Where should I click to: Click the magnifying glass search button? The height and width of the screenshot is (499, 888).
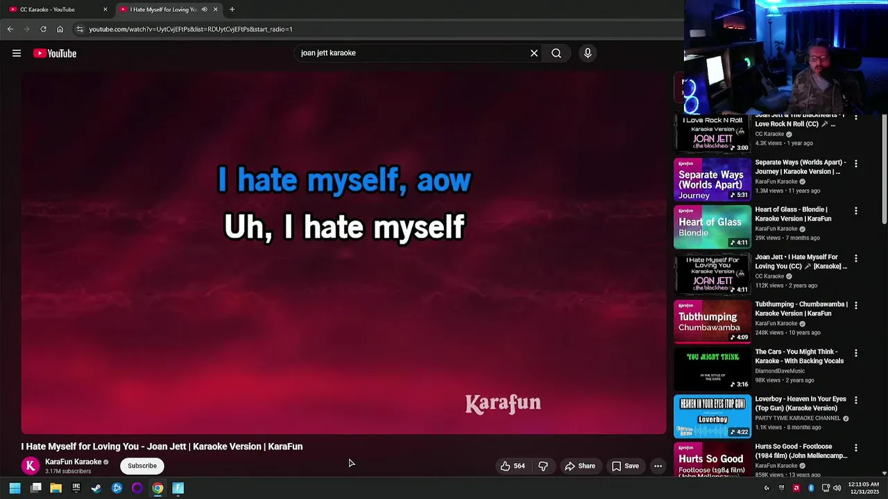[556, 53]
